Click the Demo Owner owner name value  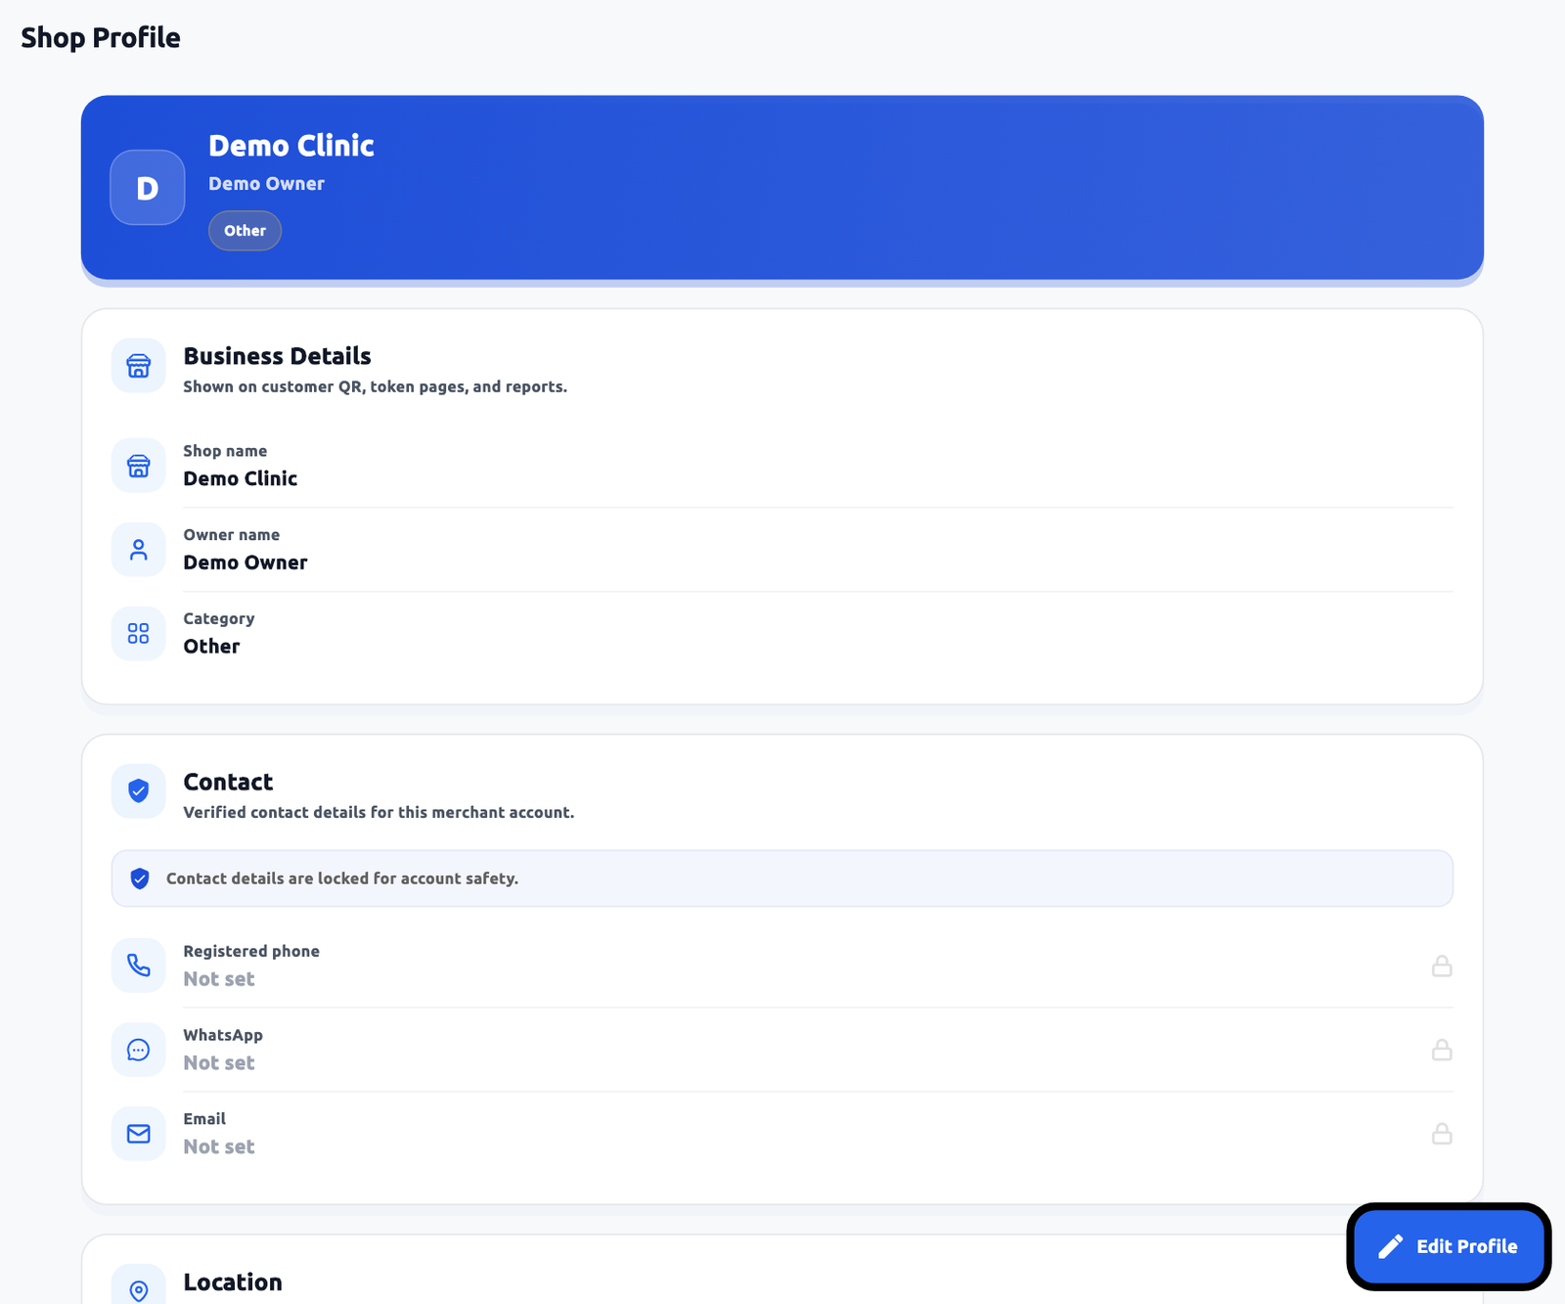pos(246,562)
